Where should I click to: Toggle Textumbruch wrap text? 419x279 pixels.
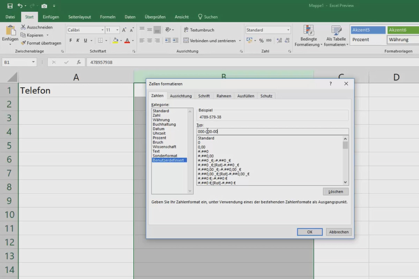tap(199, 30)
